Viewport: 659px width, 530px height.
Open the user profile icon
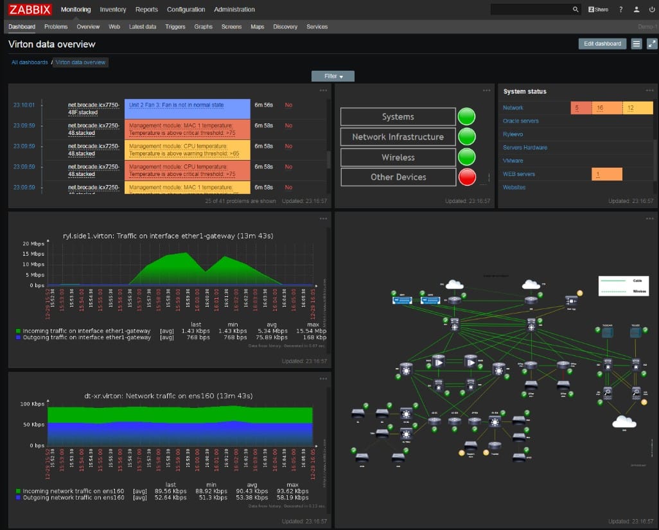(637, 9)
